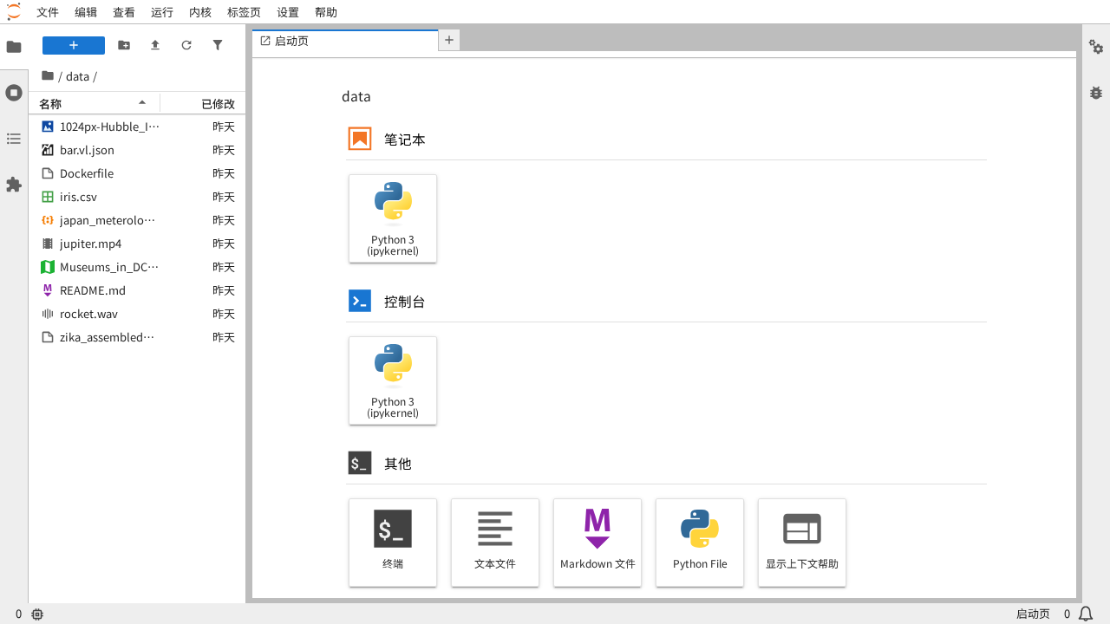The width and height of the screenshot is (1110, 624).
Task: Open the 运行 menu
Action: [x=162, y=12]
